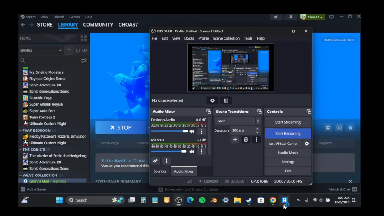Open the Scene Collection menu

click(x=226, y=38)
